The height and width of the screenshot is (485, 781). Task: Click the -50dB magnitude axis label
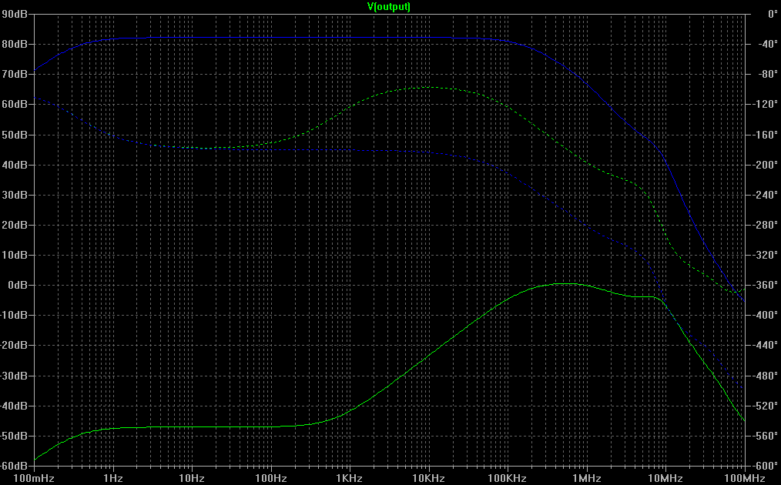13,436
